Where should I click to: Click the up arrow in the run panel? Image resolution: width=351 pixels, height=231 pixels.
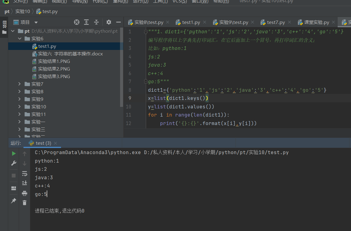click(25, 153)
